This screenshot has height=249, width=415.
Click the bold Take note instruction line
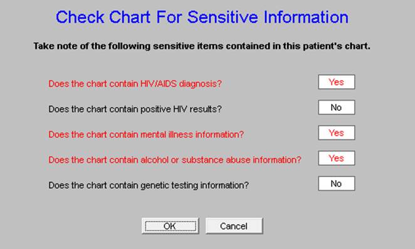[202, 46]
